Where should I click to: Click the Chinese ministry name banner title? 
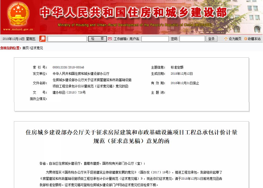pos(133,13)
